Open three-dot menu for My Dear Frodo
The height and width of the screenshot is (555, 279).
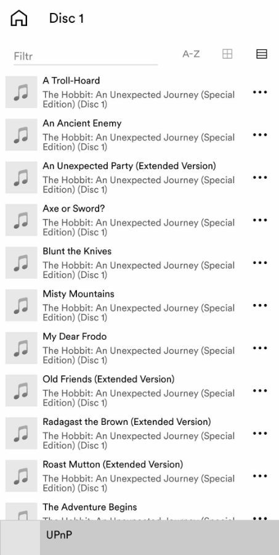click(260, 348)
